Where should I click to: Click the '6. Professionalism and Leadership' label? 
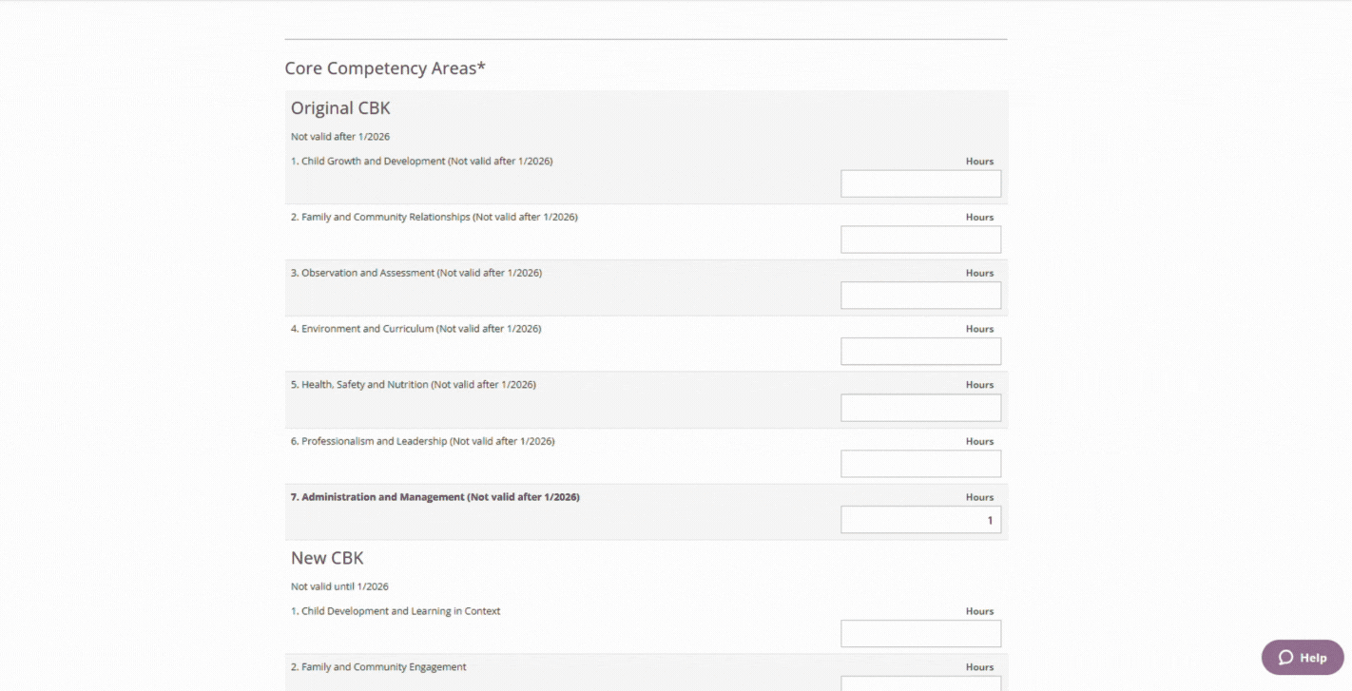coord(422,441)
